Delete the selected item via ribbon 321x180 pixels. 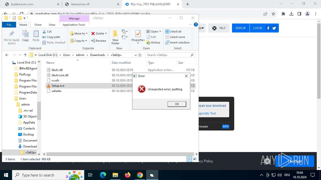(x=98, y=33)
